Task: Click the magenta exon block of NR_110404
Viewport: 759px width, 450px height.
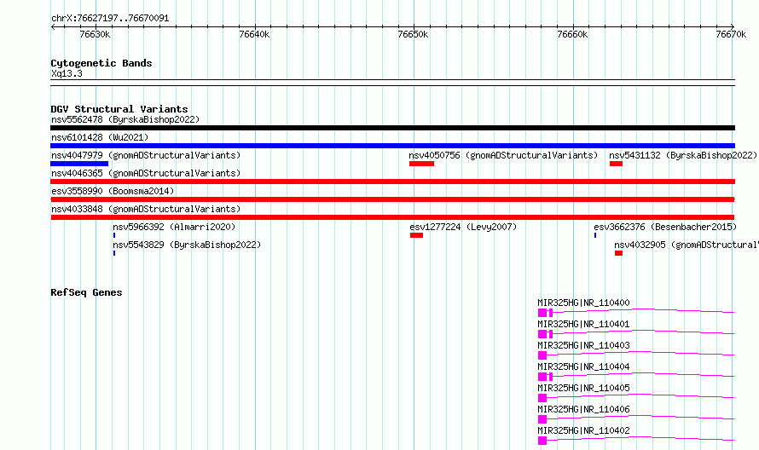Action: pyautogui.click(x=542, y=377)
